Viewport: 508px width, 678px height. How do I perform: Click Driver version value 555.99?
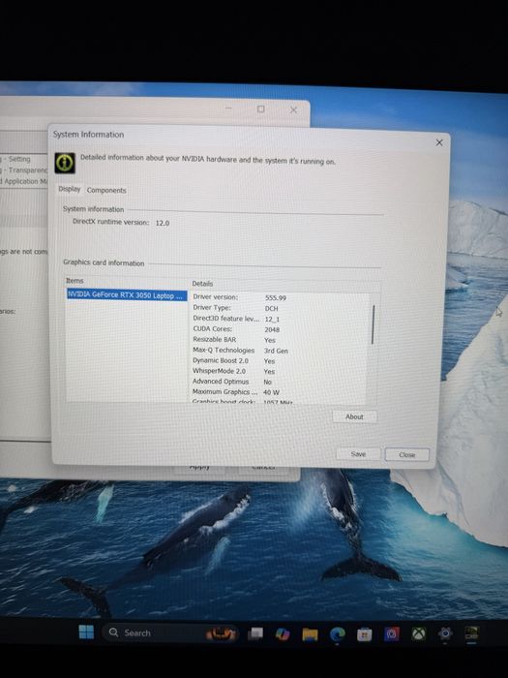(276, 298)
